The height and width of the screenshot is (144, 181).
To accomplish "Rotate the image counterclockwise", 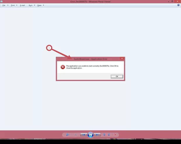I will pos(104,135).
